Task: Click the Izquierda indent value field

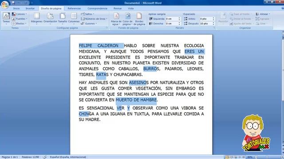Action: pyautogui.click(x=172, y=19)
